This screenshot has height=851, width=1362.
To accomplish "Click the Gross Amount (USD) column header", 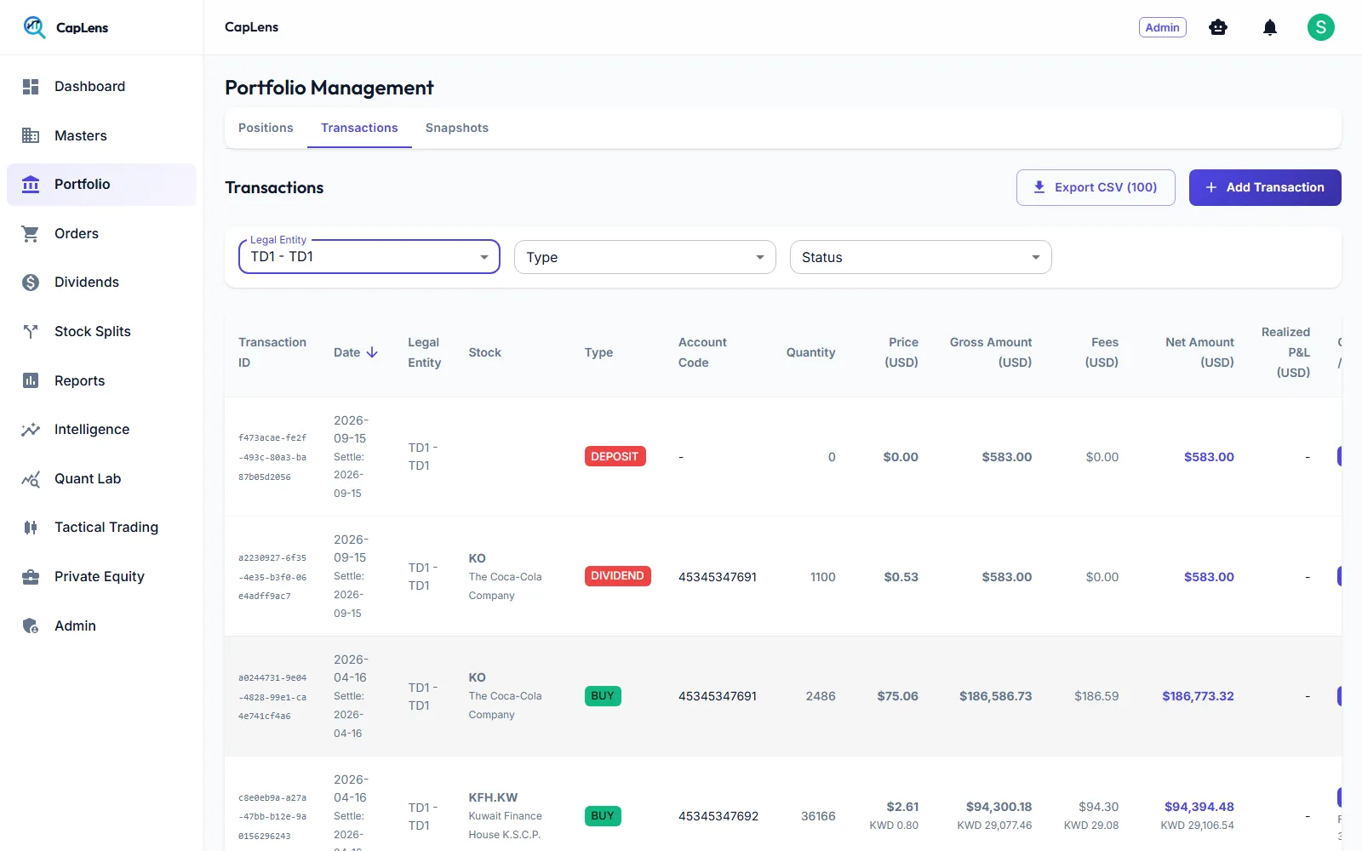I will (x=991, y=352).
